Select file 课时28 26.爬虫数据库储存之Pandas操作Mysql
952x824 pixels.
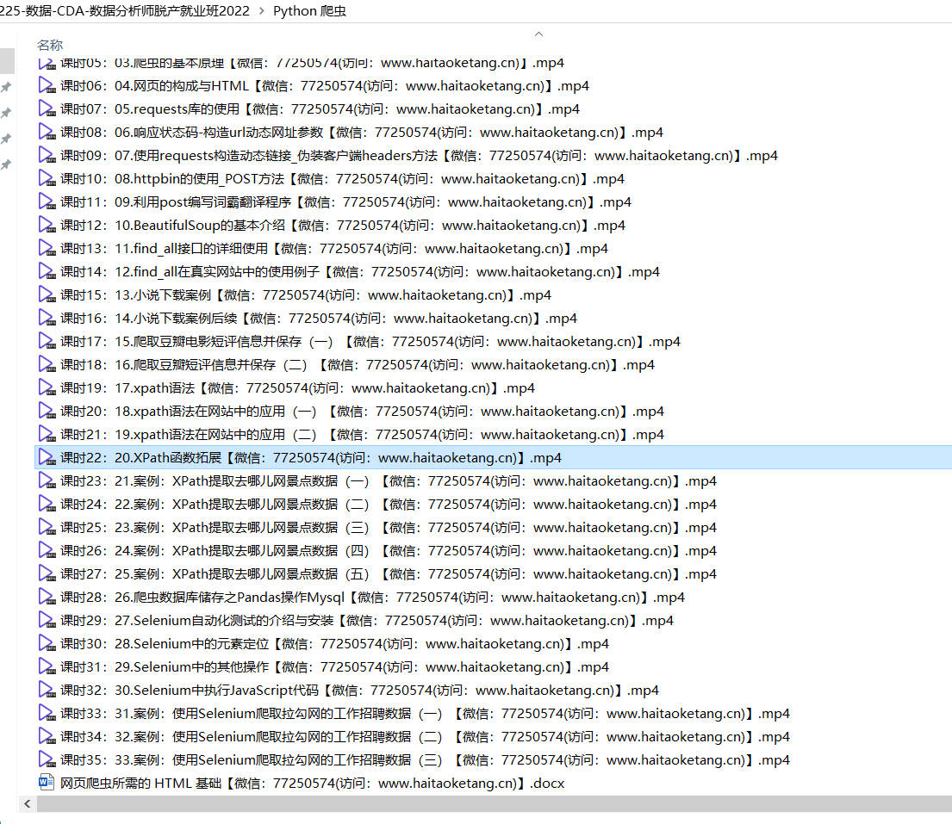pos(372,597)
